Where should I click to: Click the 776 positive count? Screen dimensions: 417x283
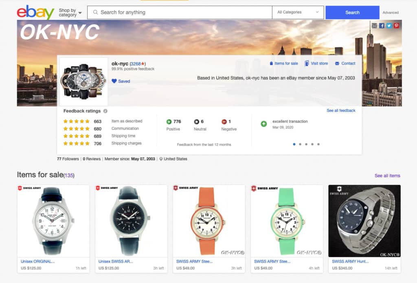point(177,121)
